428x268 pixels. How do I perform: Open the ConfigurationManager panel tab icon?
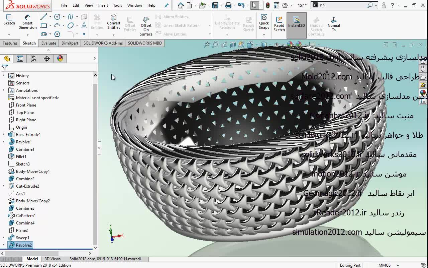33,59
